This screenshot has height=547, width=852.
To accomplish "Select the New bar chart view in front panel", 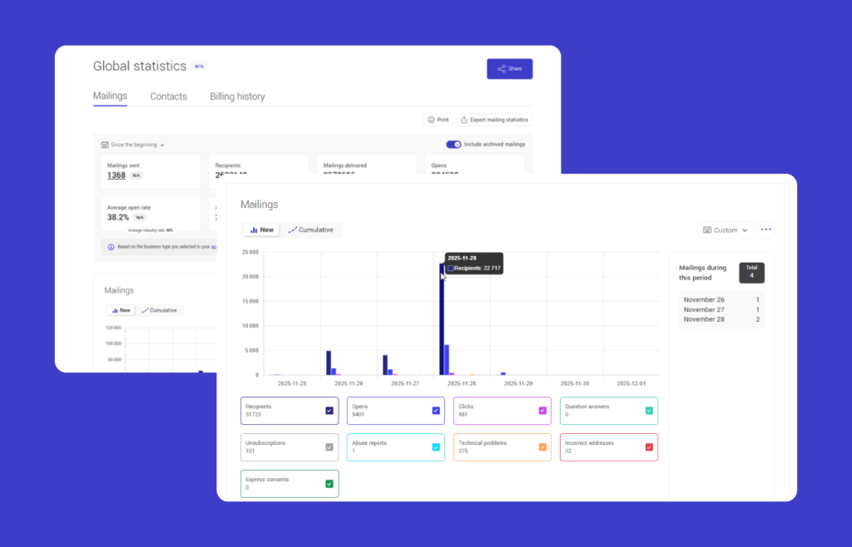I will click(x=262, y=230).
